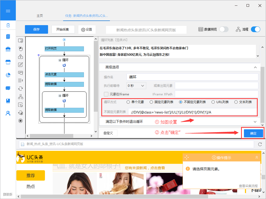Switch to the 主页 tab

pyautogui.click(x=40, y=16)
